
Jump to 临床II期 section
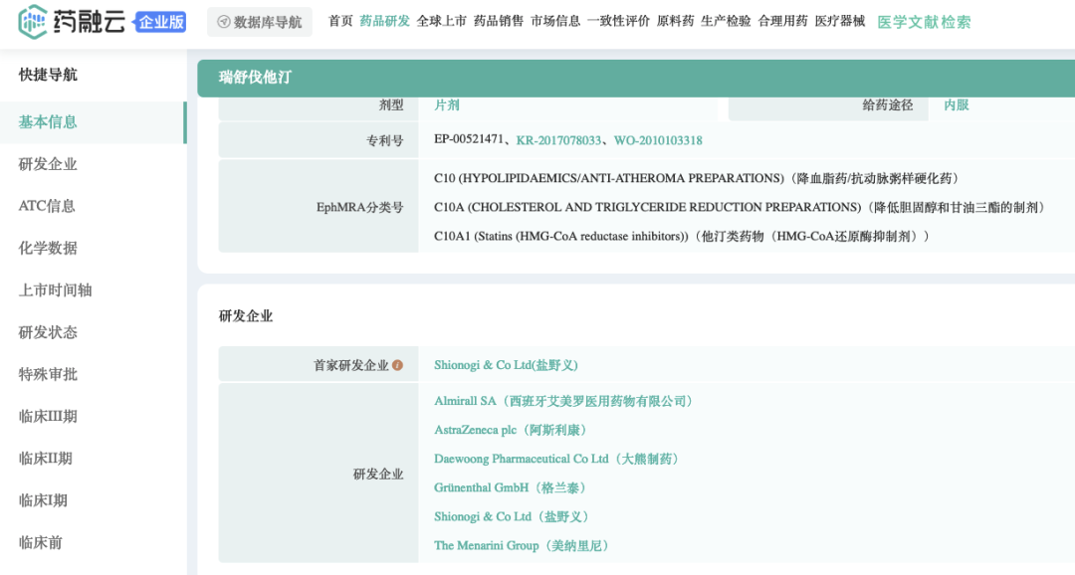(45, 459)
